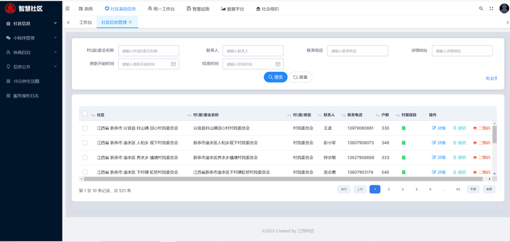Focus the 联系电话 input field

click(x=358, y=51)
